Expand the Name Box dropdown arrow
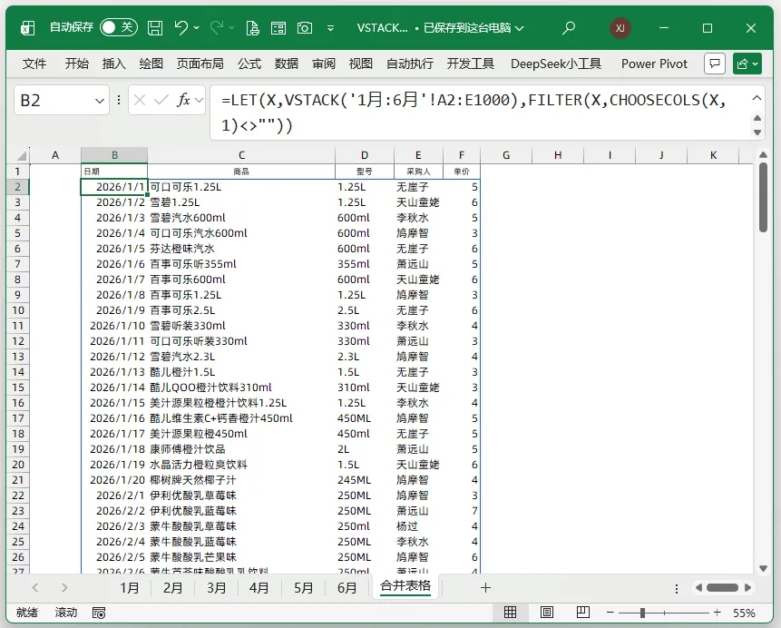 click(100, 101)
